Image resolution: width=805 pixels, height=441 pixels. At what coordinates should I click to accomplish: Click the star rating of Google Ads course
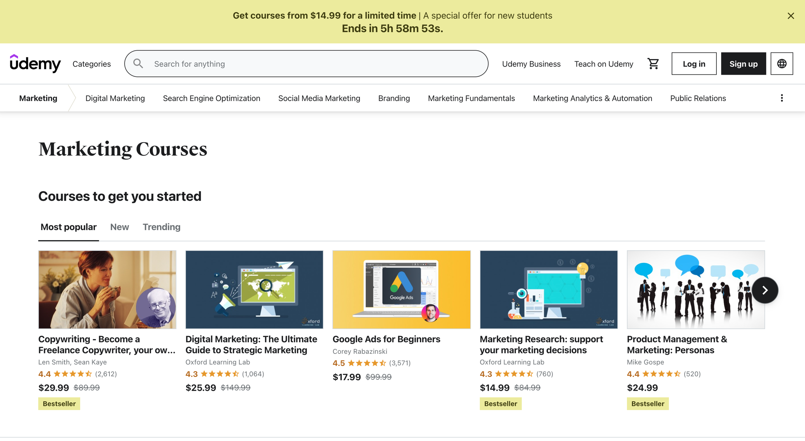[x=367, y=363]
